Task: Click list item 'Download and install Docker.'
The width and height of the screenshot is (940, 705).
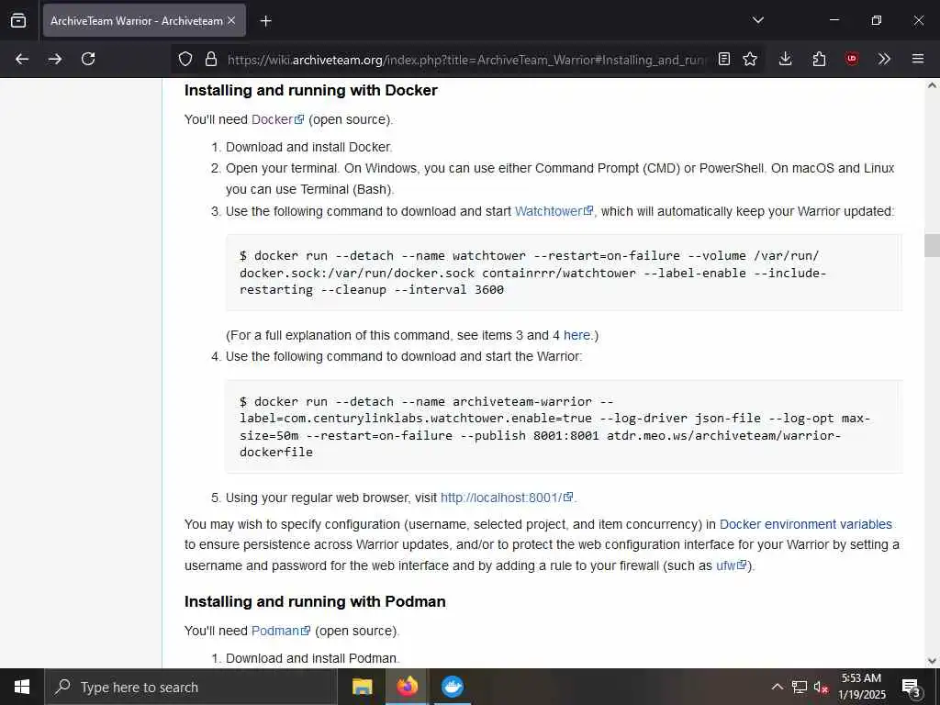Action: pyautogui.click(x=308, y=147)
